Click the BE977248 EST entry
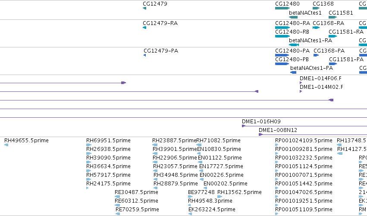This screenshot has height=216, width=367. (x=201, y=192)
